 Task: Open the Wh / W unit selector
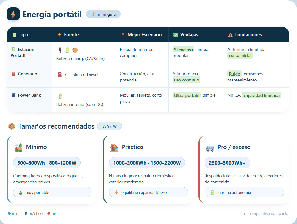[109, 126]
